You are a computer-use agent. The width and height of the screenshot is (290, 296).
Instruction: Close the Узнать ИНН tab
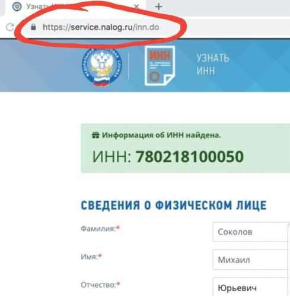tap(136, 7)
